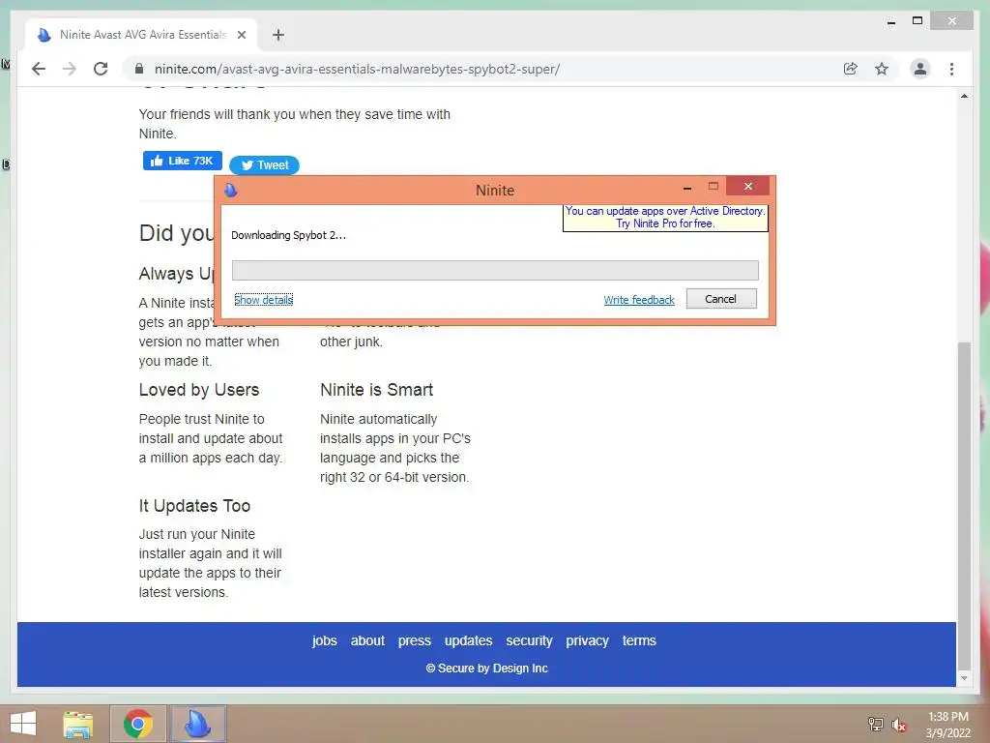Screen dimensions: 990x743
Task: Show details of the installation
Action: click(263, 300)
